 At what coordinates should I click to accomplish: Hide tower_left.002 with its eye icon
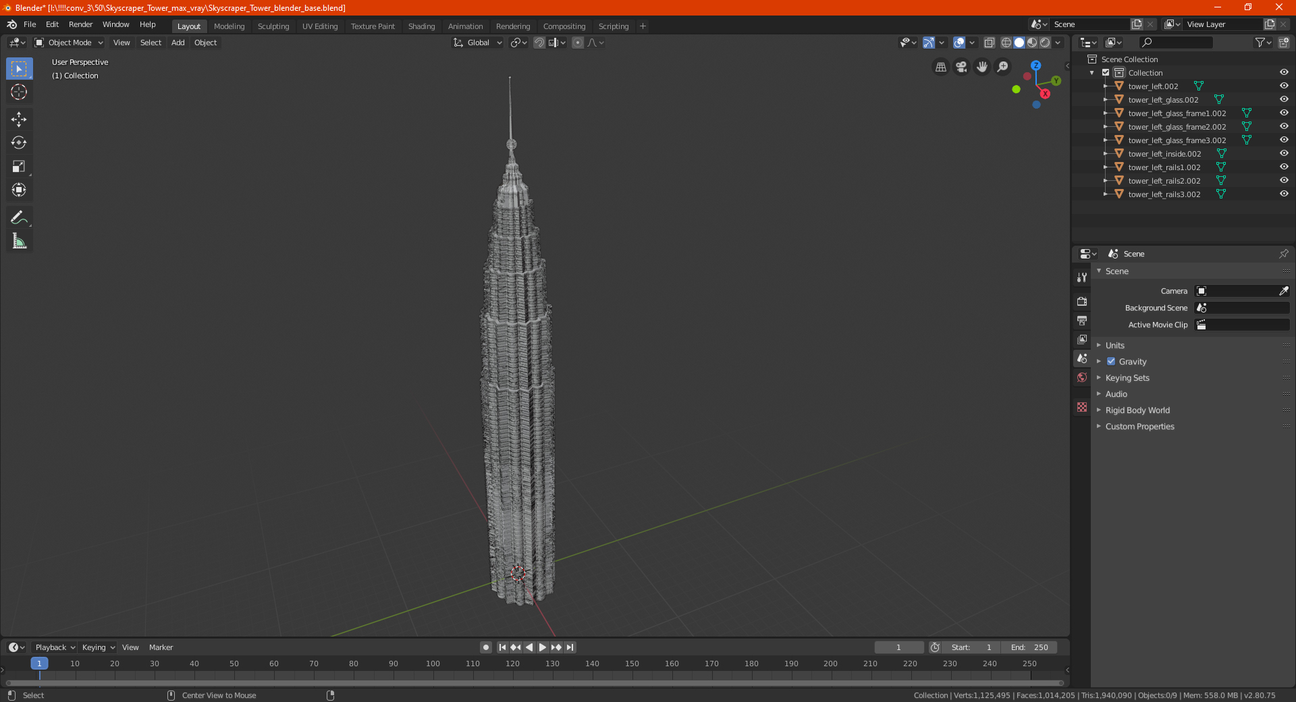coord(1284,86)
